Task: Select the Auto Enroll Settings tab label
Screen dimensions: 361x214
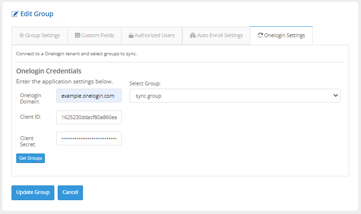Action: pyautogui.click(x=220, y=36)
